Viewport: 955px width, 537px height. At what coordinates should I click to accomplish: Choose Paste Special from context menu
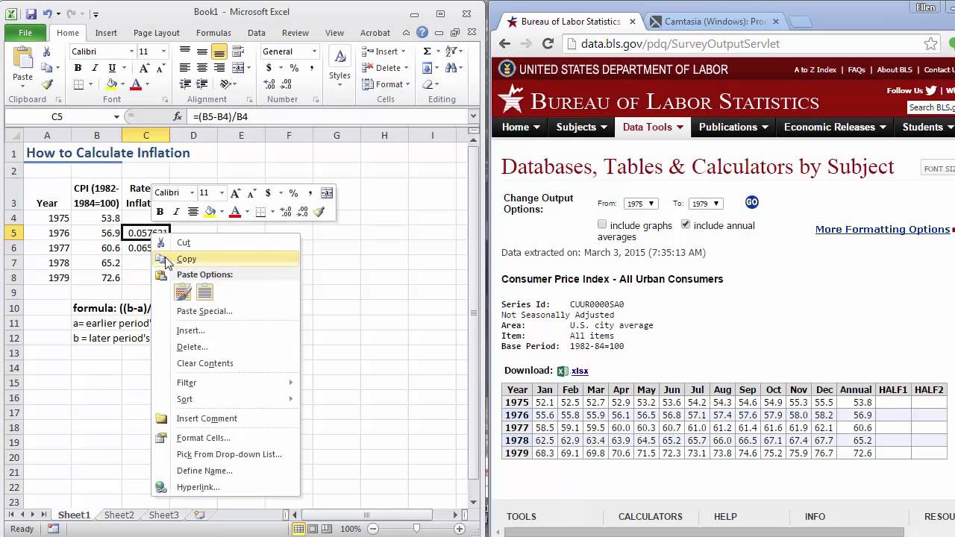tap(225, 311)
